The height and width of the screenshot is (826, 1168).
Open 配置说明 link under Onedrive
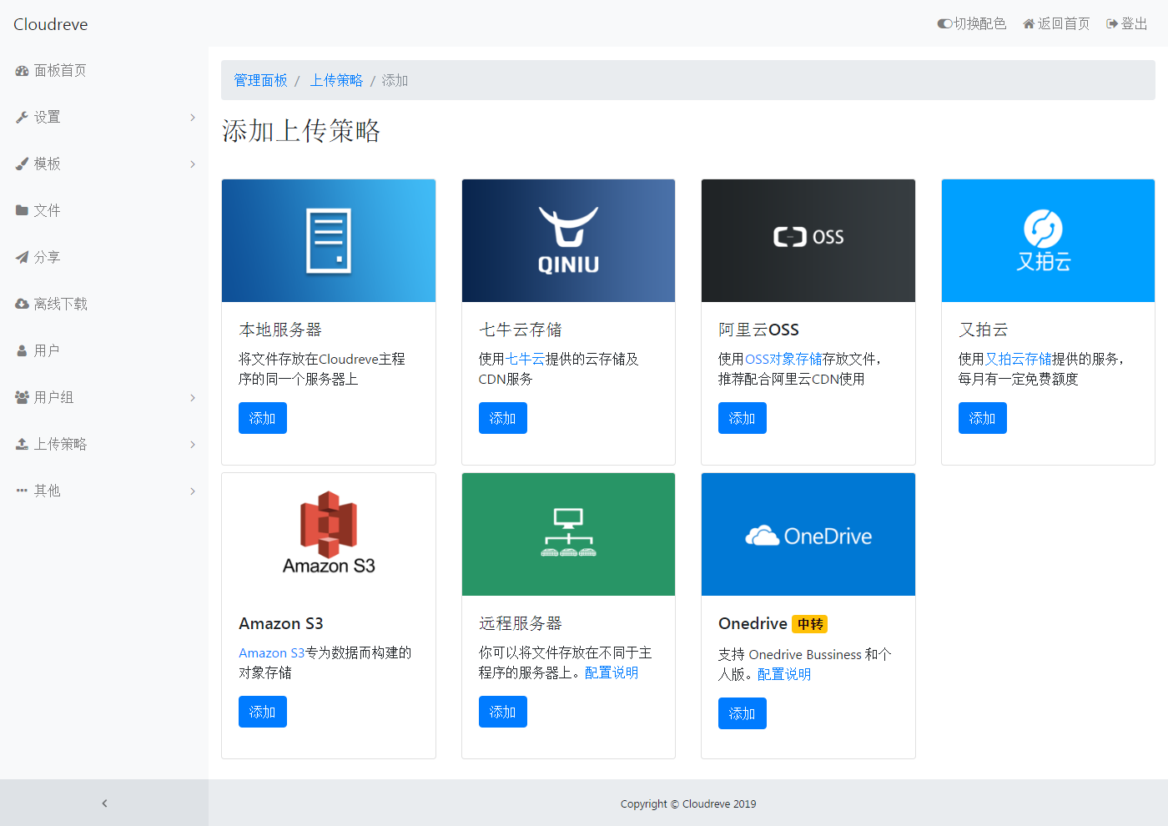point(784,674)
